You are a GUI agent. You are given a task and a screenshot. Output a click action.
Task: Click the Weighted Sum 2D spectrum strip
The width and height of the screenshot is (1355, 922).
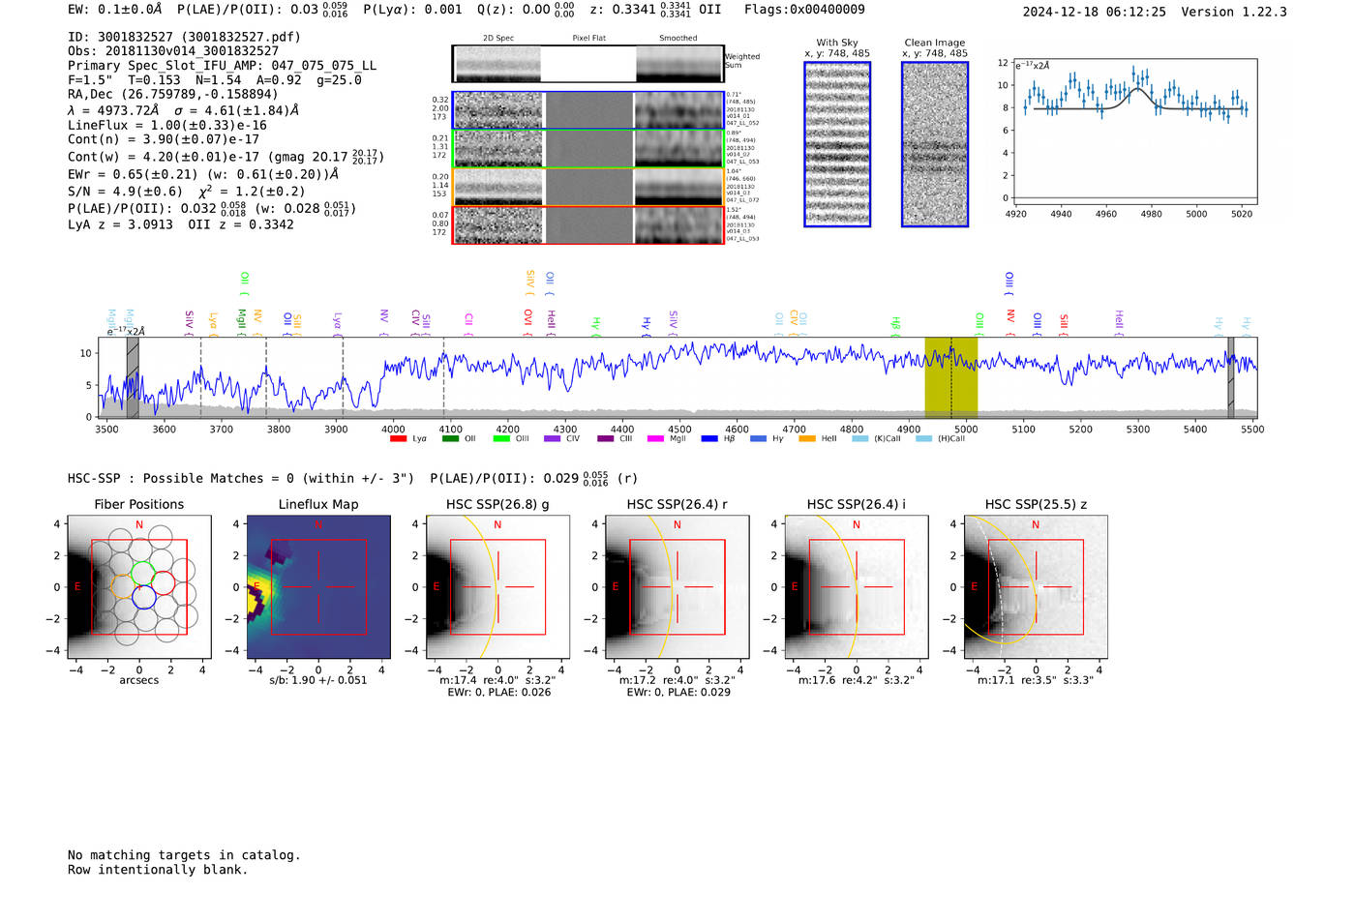[587, 64]
